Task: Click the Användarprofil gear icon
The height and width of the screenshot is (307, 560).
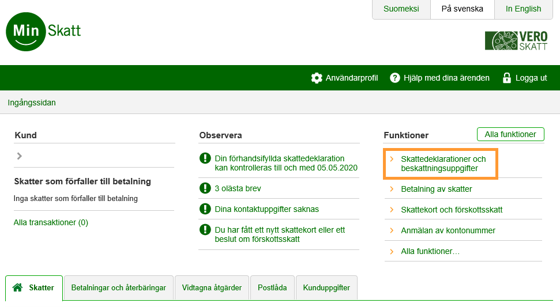Action: coord(316,78)
